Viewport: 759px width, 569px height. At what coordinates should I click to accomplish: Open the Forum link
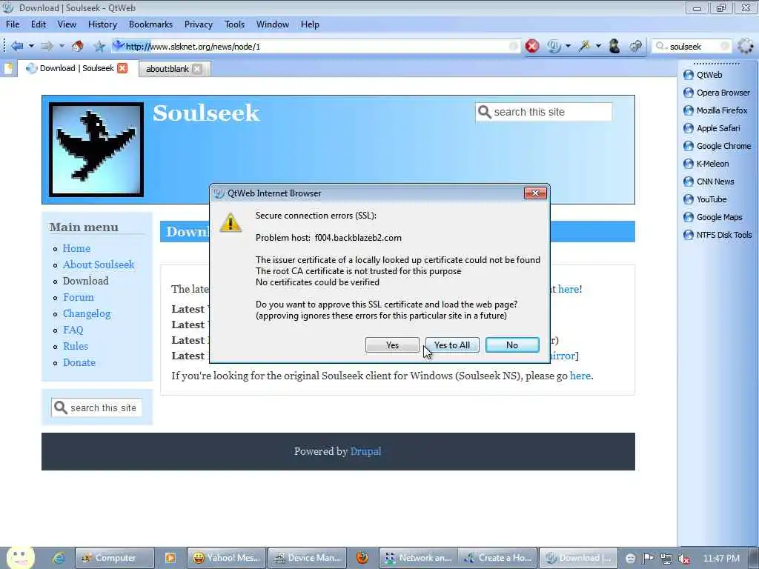click(x=79, y=297)
